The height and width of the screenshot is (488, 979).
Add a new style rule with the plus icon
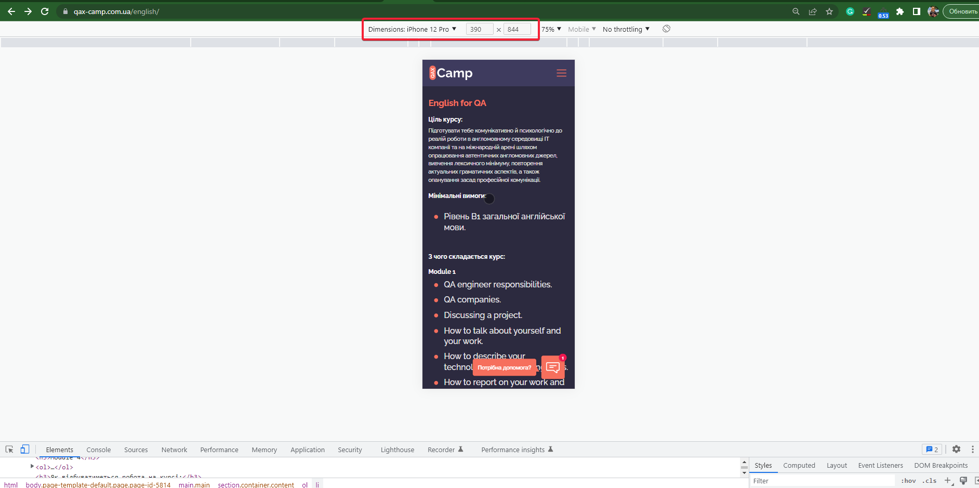(x=947, y=480)
